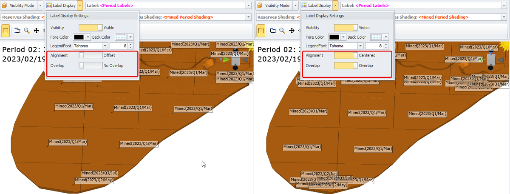Click Mined(2023/Q3/Jul) label in No Overlap view

pos(99,173)
